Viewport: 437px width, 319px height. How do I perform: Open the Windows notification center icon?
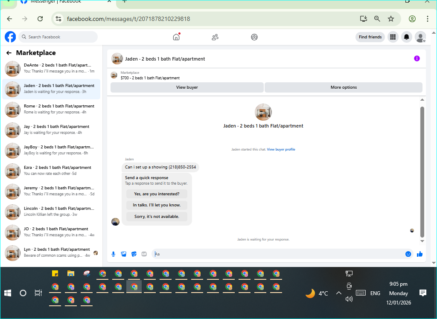[x=423, y=293]
